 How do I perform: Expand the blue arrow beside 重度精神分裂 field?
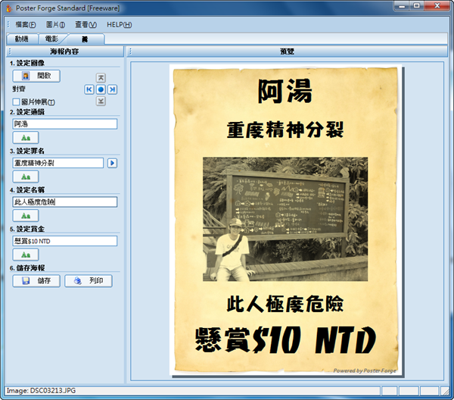(x=112, y=163)
